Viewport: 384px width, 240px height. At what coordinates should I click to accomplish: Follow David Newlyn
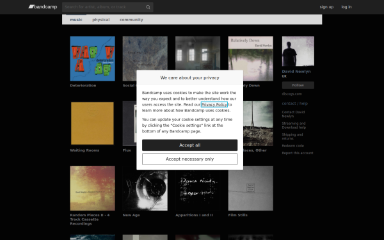click(298, 85)
